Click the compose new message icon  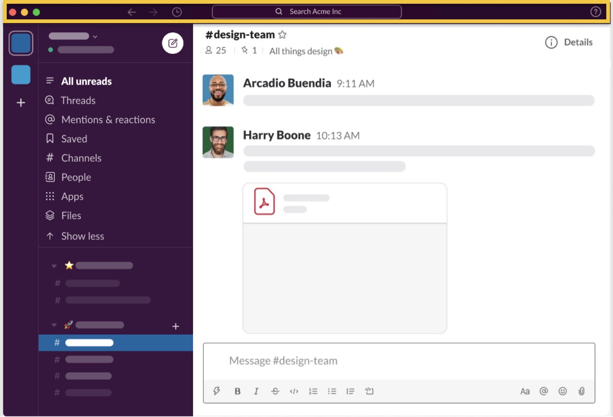tap(173, 43)
